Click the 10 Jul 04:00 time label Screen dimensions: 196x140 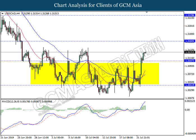[x=92, y=137]
